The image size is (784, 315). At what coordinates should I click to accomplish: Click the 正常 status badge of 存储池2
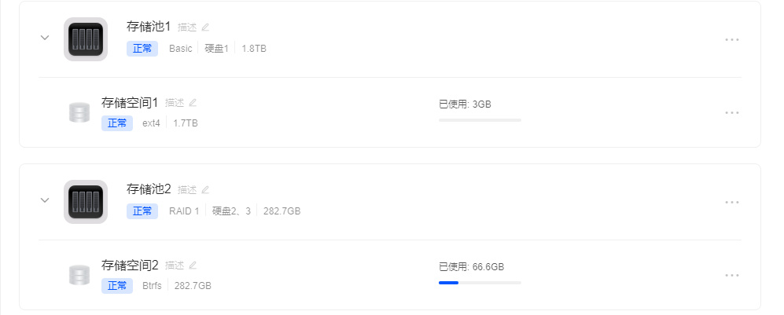coord(142,211)
